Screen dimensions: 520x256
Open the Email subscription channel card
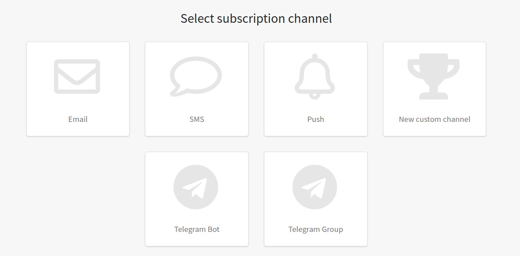point(78,89)
